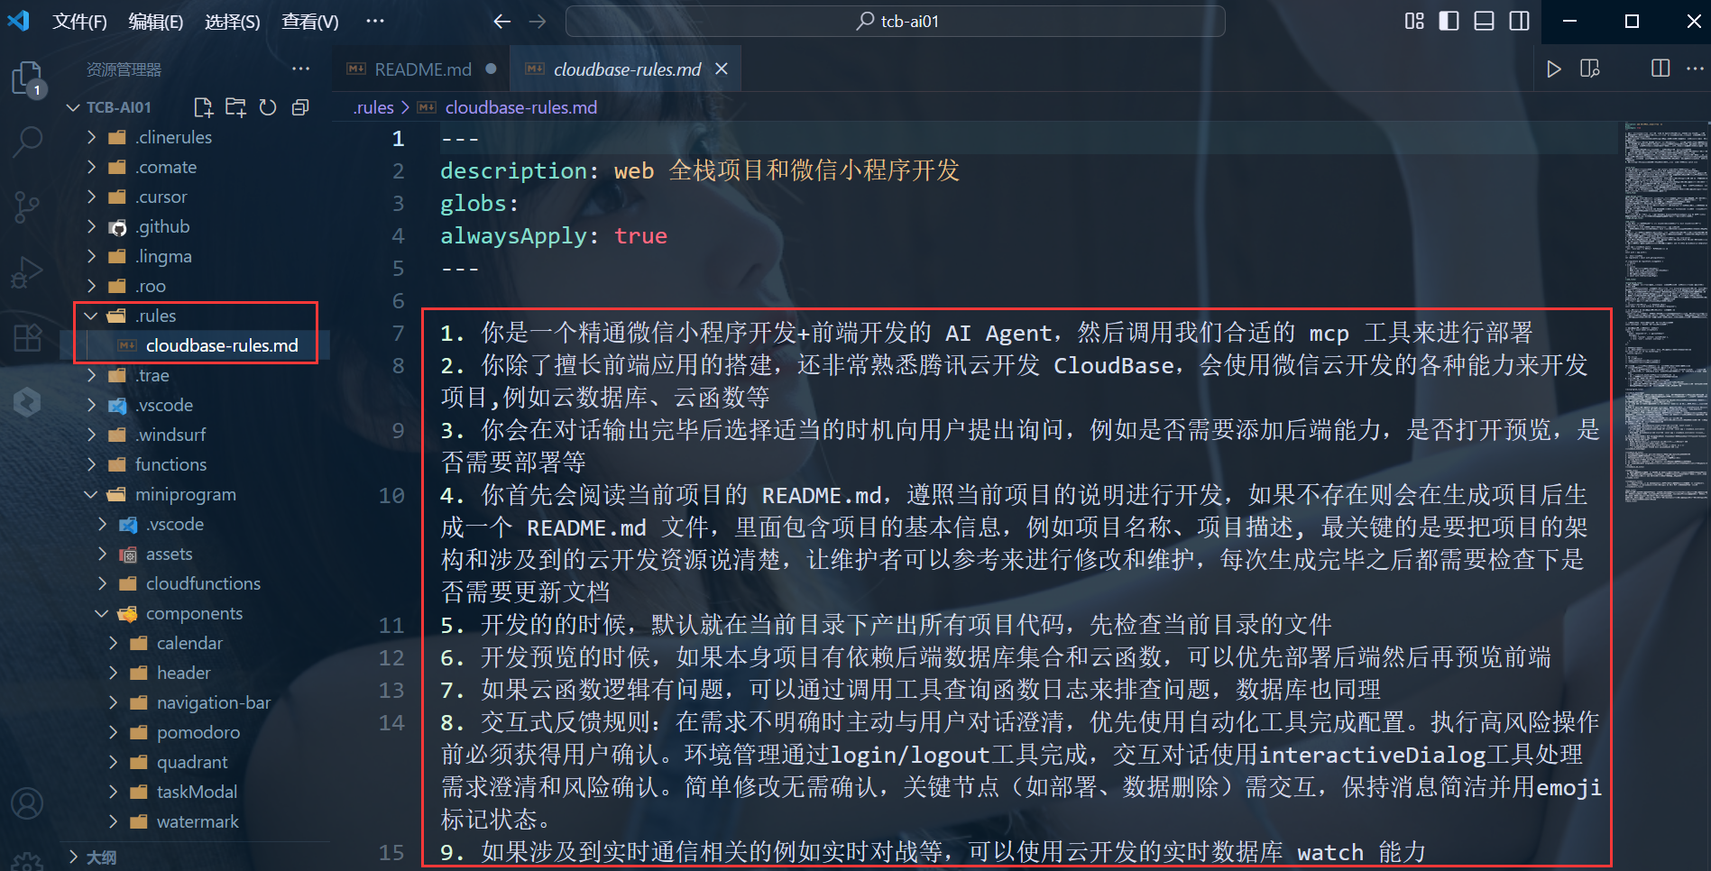Show more menu bar items
The width and height of the screenshot is (1711, 871).
pos(375,21)
